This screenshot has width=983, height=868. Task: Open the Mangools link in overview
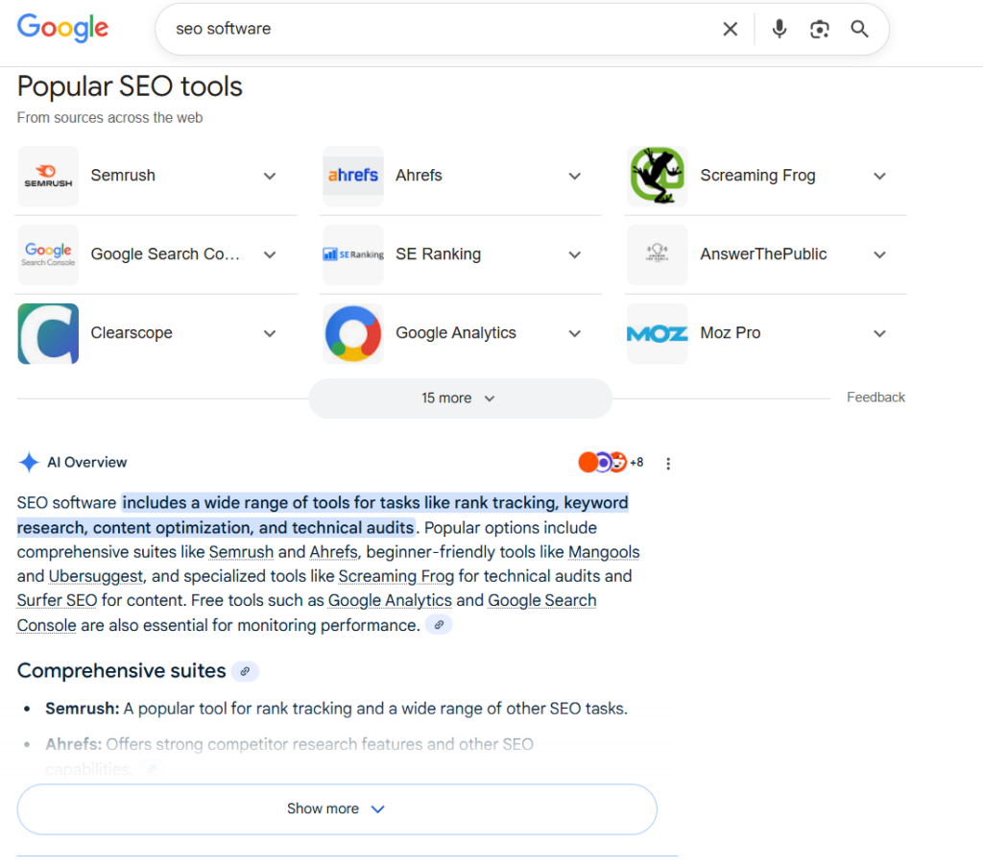603,552
